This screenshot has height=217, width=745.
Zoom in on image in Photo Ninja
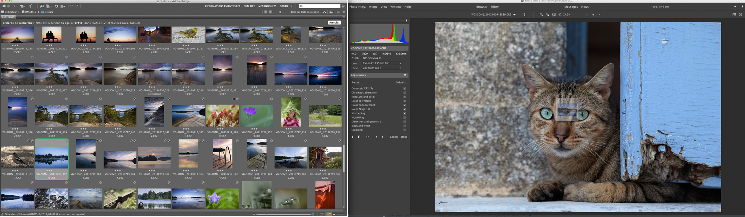coord(541,15)
